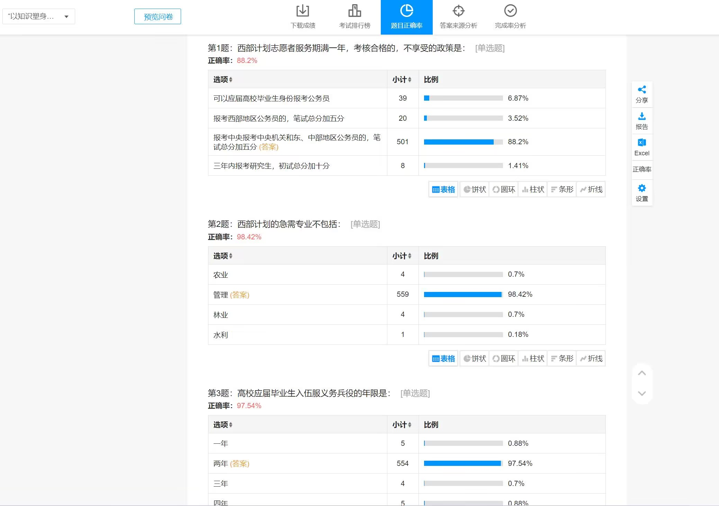Switch question 1 to 圆环 chart
Screen dimensions: 719x506
click(504, 190)
